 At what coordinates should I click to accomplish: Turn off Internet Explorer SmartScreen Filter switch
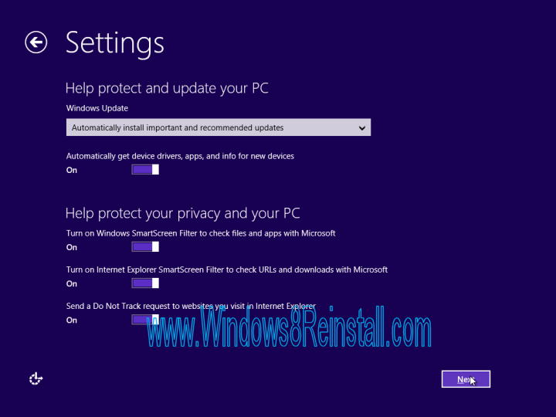coord(145,283)
